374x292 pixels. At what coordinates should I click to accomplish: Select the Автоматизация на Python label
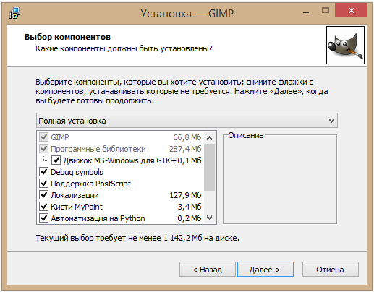98,218
